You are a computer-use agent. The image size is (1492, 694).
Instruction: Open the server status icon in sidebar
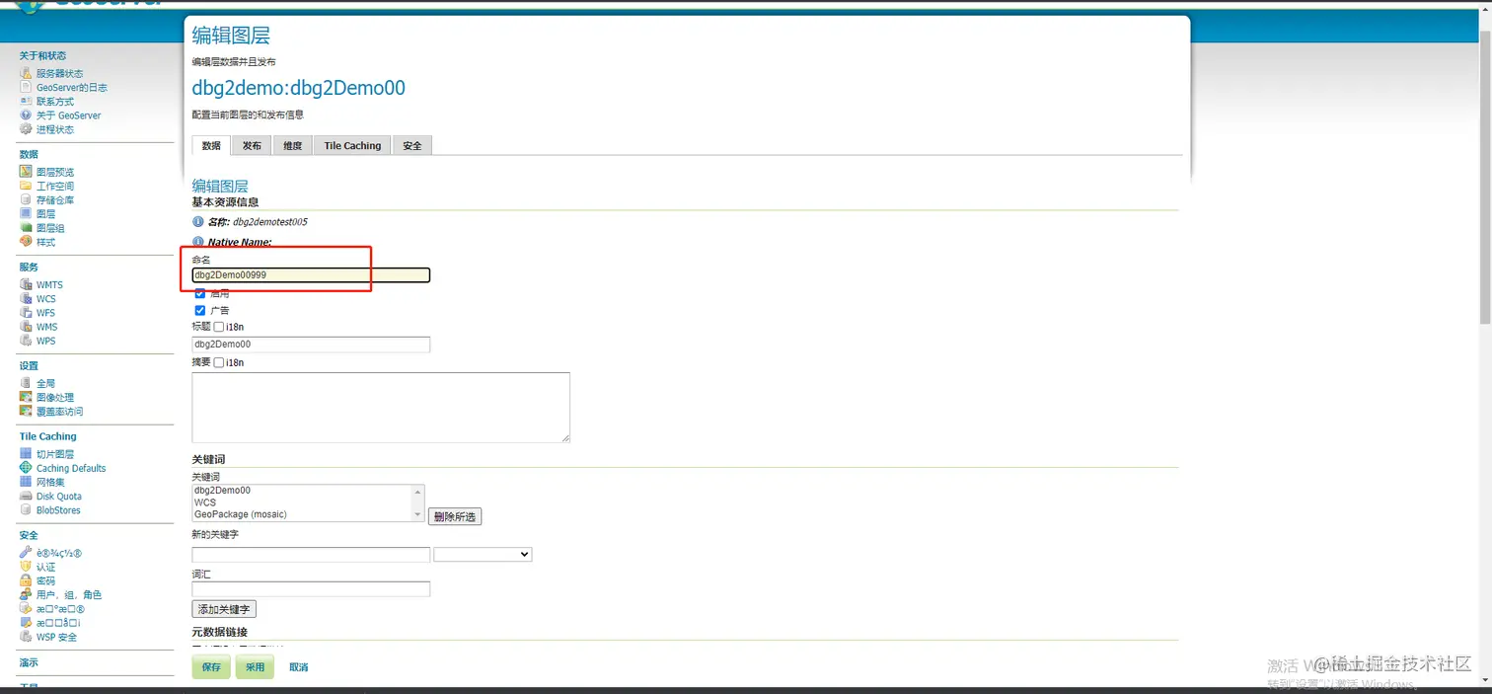26,74
